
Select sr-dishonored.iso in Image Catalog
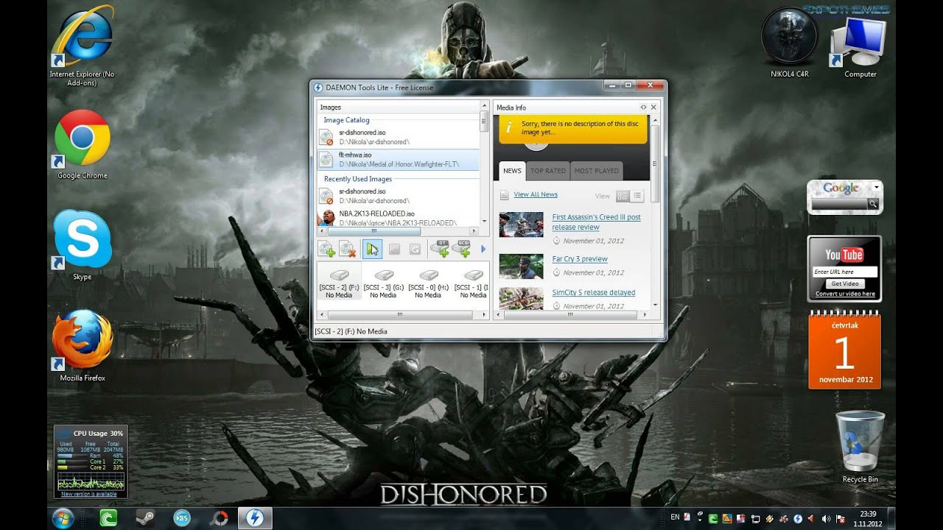tap(398, 137)
